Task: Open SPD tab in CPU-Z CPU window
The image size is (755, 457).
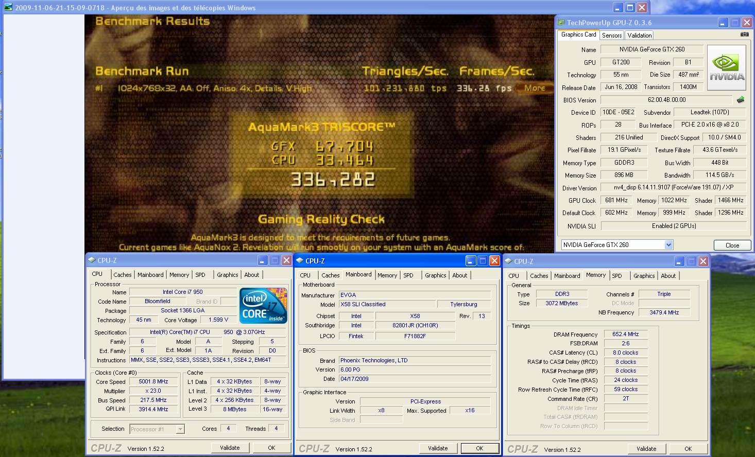Action: pyautogui.click(x=200, y=275)
